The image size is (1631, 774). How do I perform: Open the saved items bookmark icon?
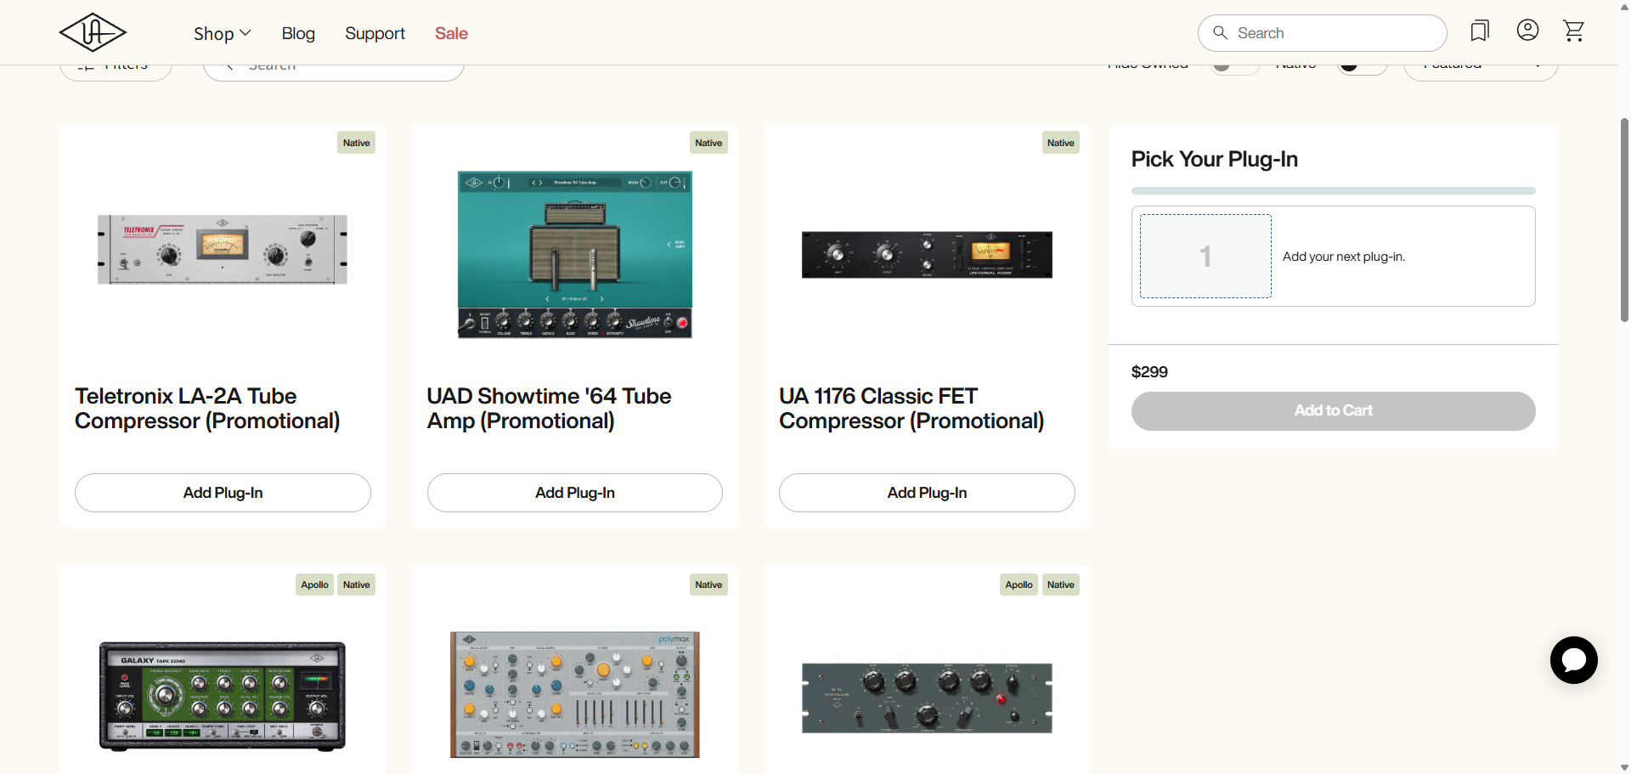click(1480, 31)
